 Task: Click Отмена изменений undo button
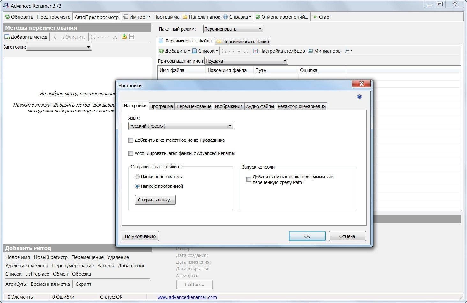coord(282,17)
